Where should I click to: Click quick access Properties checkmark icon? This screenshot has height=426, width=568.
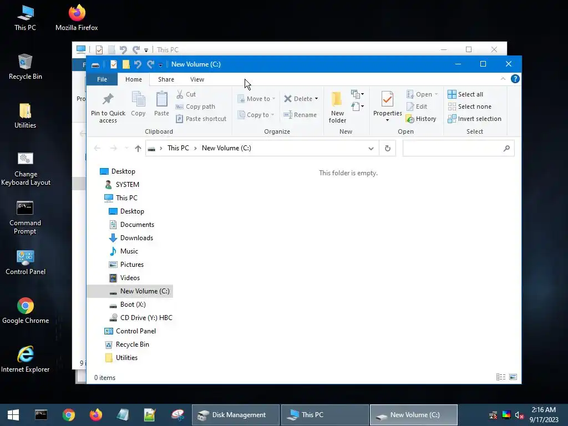pos(113,64)
